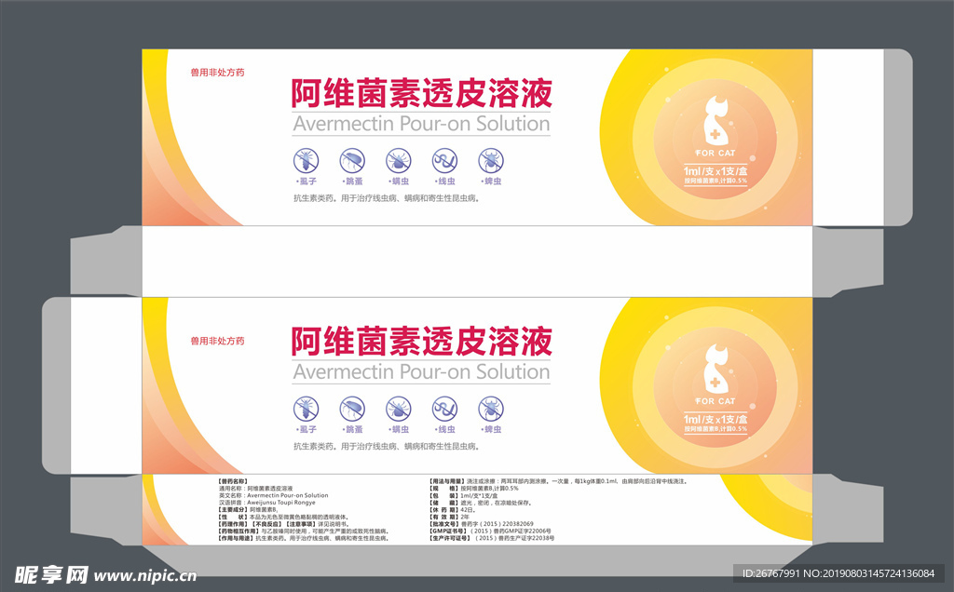Screen dimensions: 954x592
Task: Click the 跳蚤 label on lower panel
Action: (x=352, y=429)
